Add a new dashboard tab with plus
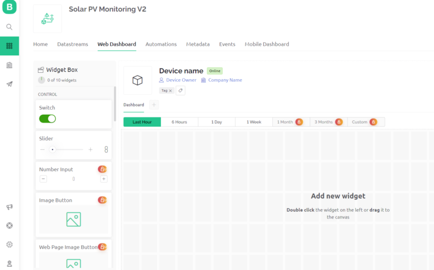 pos(154,105)
